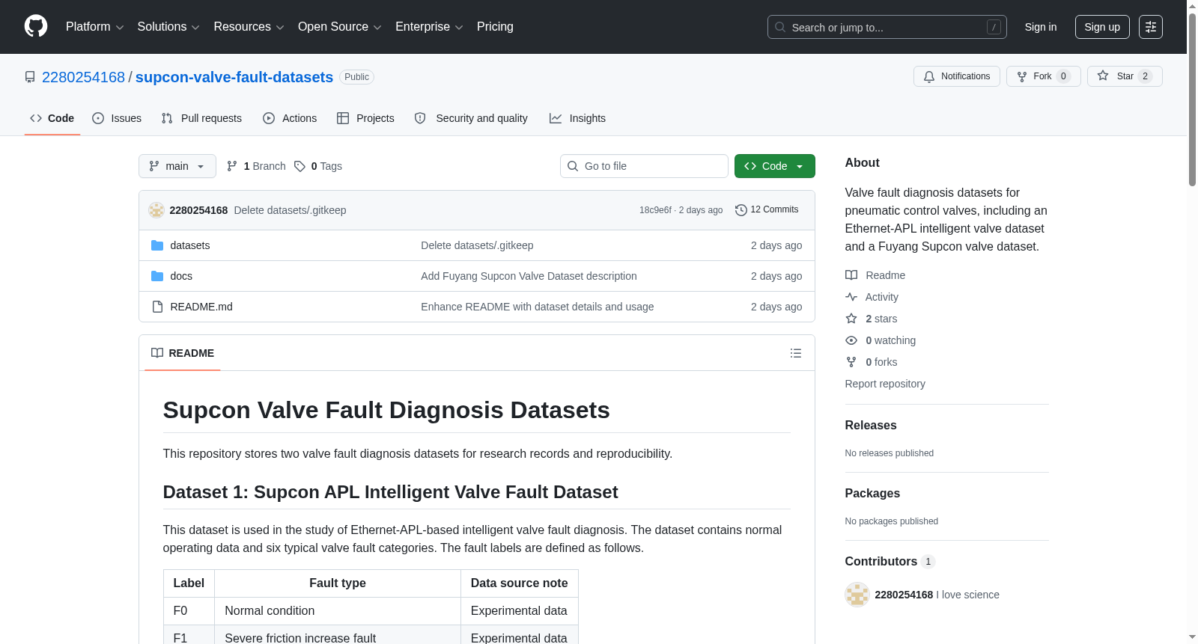Click the docs folder icon
The width and height of the screenshot is (1198, 644).
pyautogui.click(x=157, y=276)
